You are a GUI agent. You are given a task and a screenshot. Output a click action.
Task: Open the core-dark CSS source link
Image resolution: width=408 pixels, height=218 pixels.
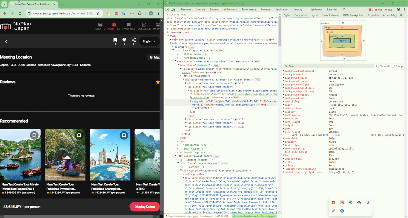(387, 135)
